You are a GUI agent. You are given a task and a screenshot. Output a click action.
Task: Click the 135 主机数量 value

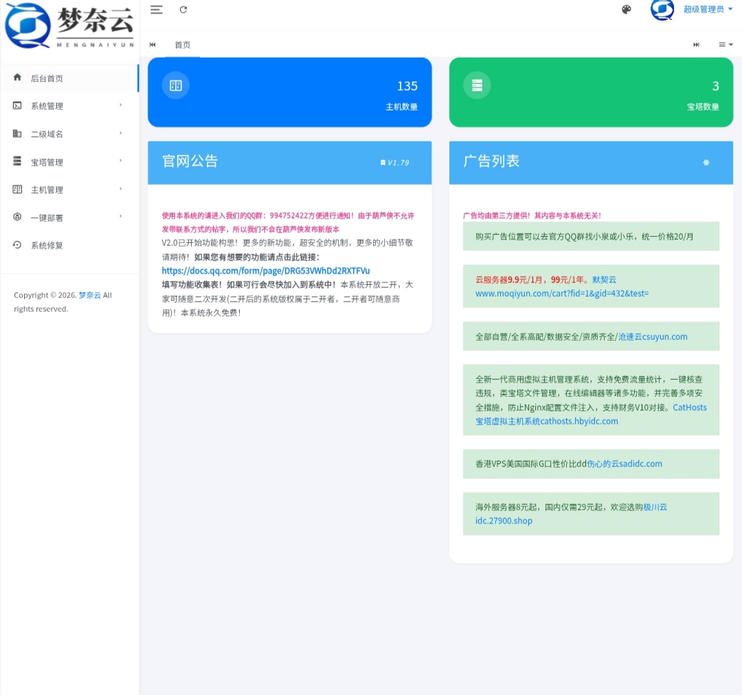pyautogui.click(x=407, y=86)
